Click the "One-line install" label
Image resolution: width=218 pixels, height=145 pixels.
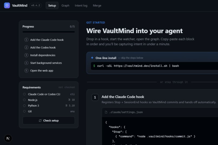point(106,58)
